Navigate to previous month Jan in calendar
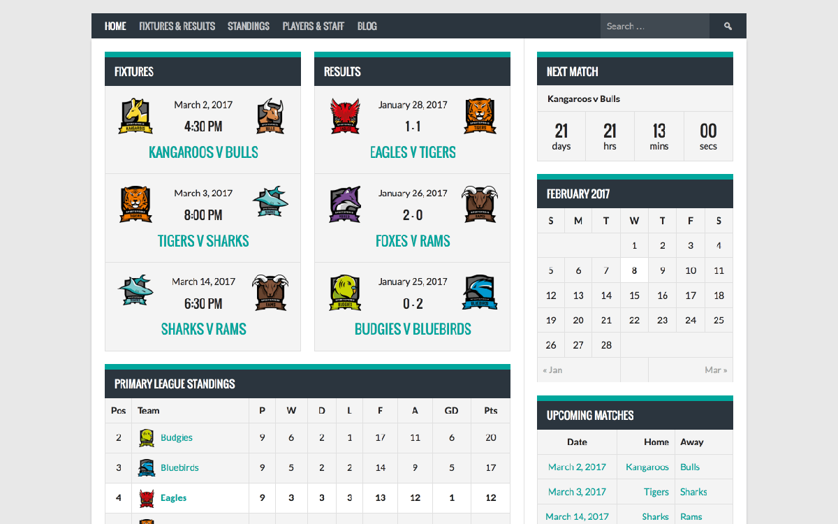838x524 pixels. coord(552,370)
